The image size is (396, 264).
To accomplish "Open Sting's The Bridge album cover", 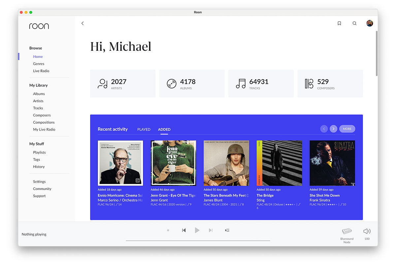I will point(280,163).
